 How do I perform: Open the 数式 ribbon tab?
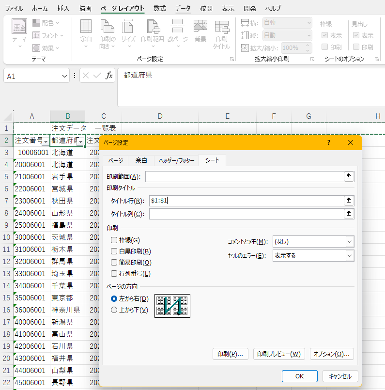point(159,9)
